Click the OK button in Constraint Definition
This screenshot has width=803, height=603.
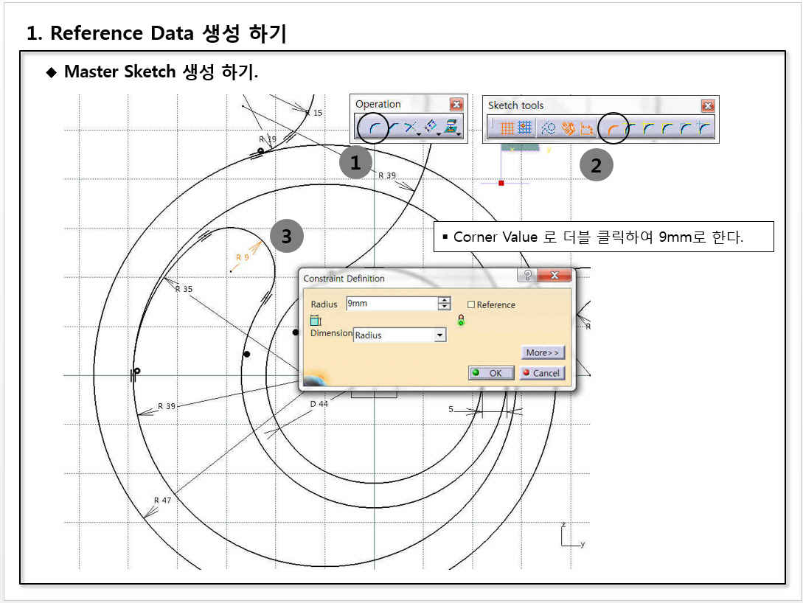tap(490, 373)
